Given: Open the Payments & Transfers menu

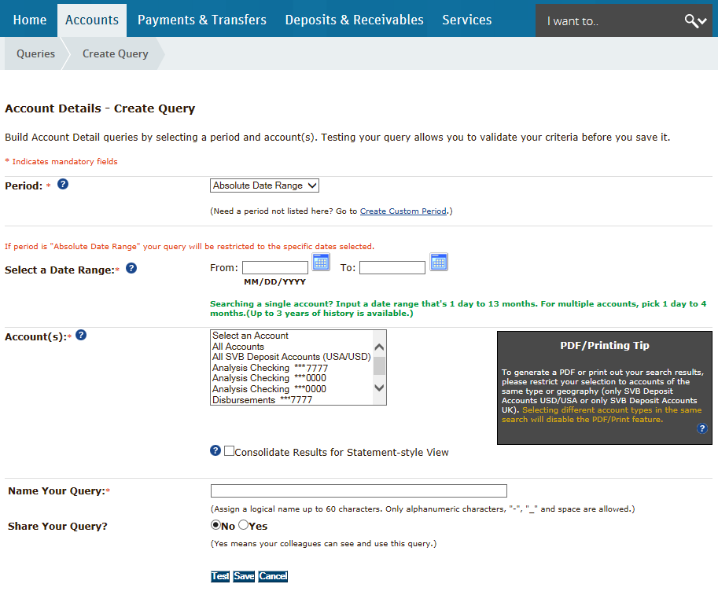Looking at the screenshot, I should tap(201, 20).
